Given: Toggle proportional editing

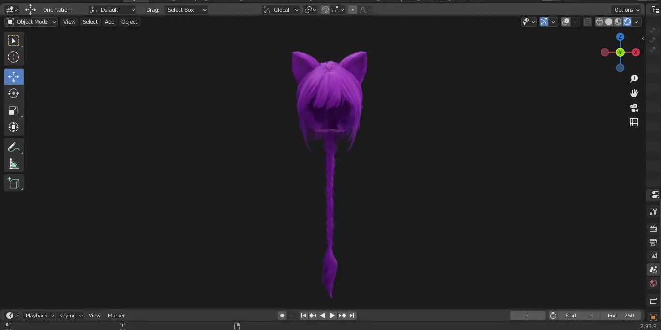Looking at the screenshot, I should point(353,10).
